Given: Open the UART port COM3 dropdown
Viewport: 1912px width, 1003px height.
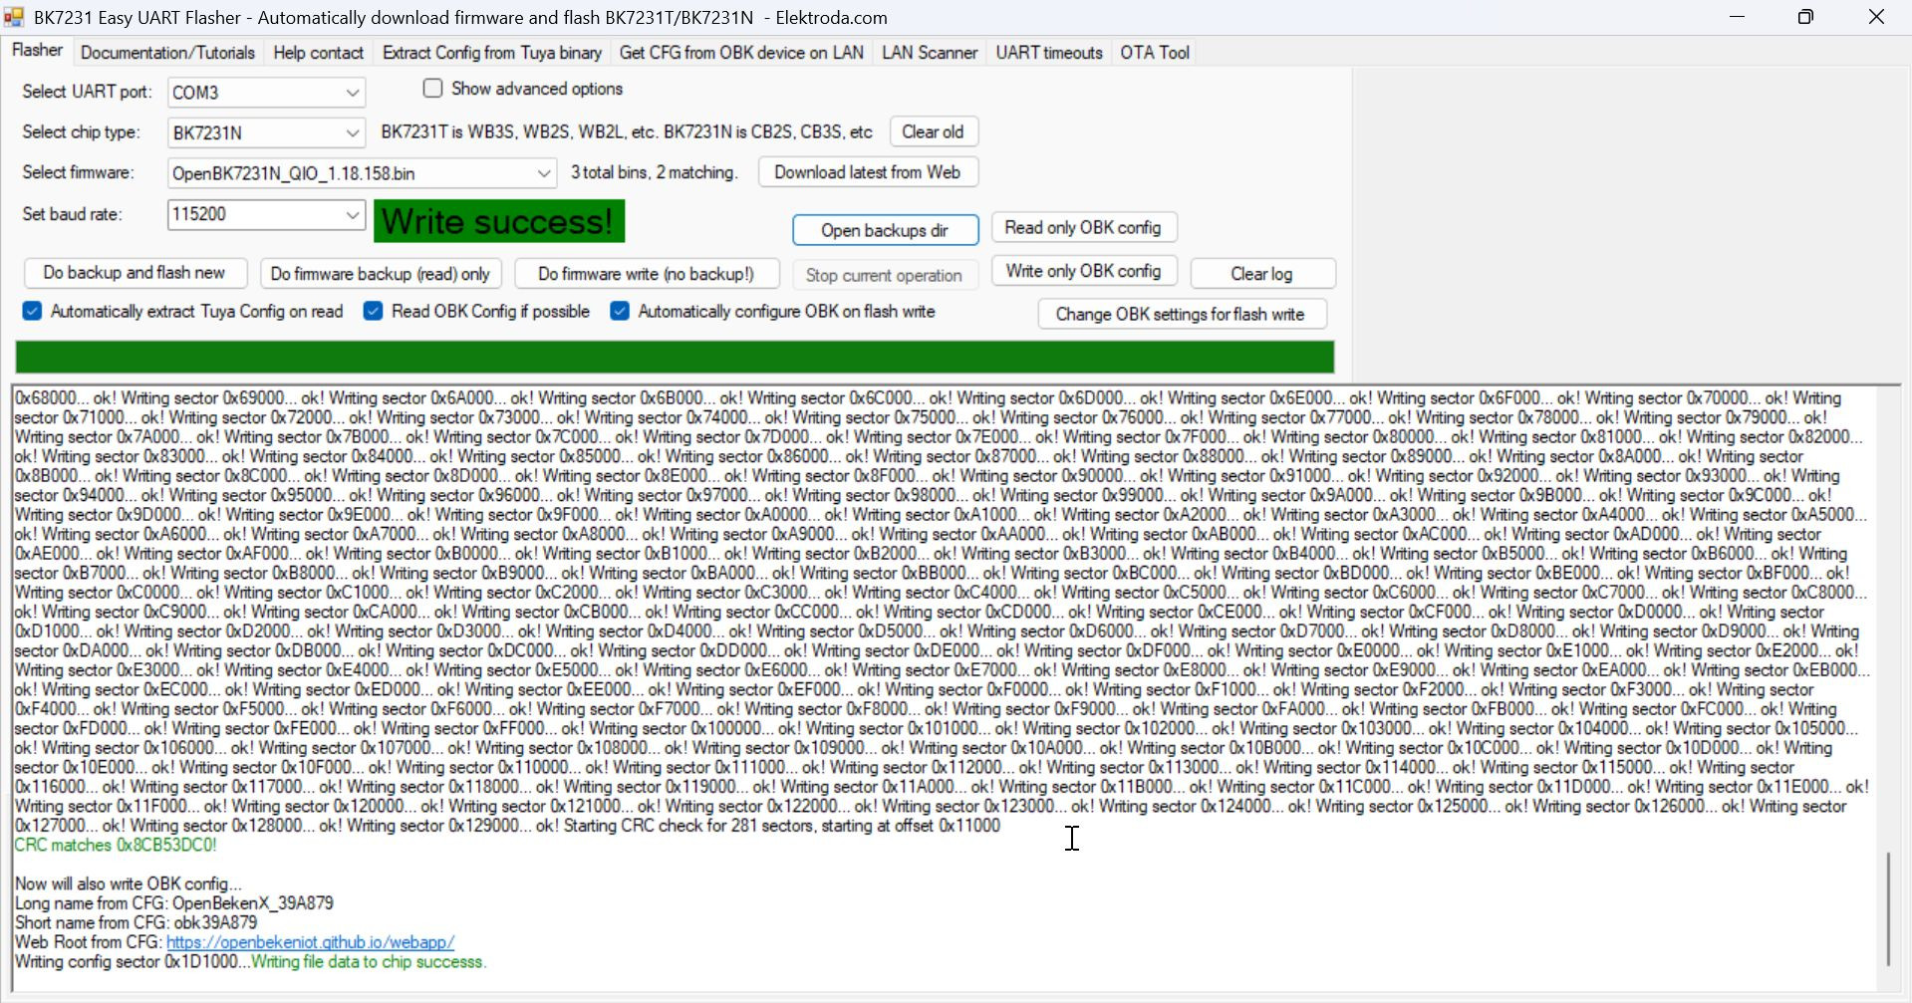Looking at the screenshot, I should coord(352,93).
